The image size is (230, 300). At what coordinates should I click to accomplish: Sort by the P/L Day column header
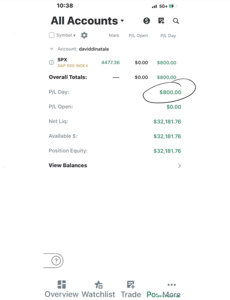tap(168, 36)
